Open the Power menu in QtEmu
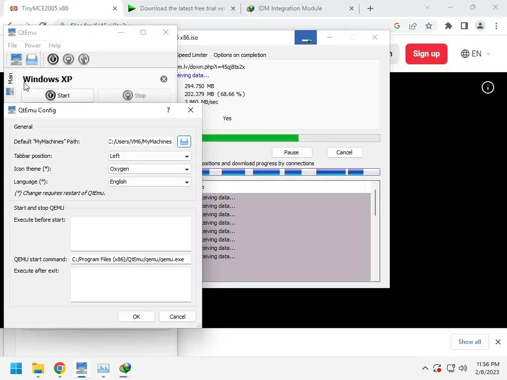 [33, 45]
